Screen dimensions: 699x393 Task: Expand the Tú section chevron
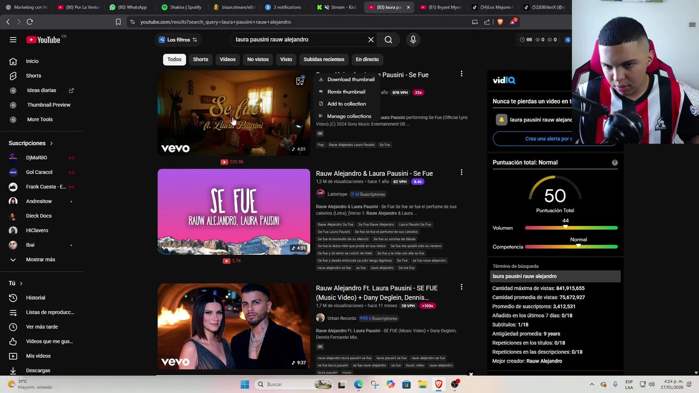point(21,283)
